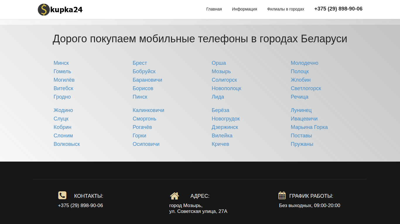Click the footer phone number +375 (29) 898-90-06
Viewport: 400px width, 224px height.
81,206
